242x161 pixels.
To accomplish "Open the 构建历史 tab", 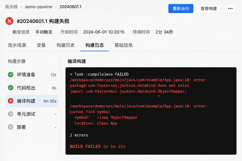I will [66, 45].
